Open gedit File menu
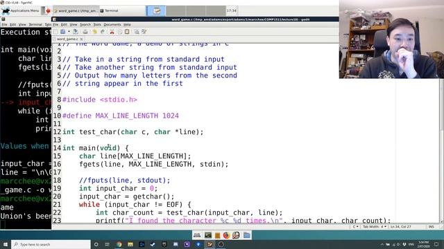 [55, 25]
